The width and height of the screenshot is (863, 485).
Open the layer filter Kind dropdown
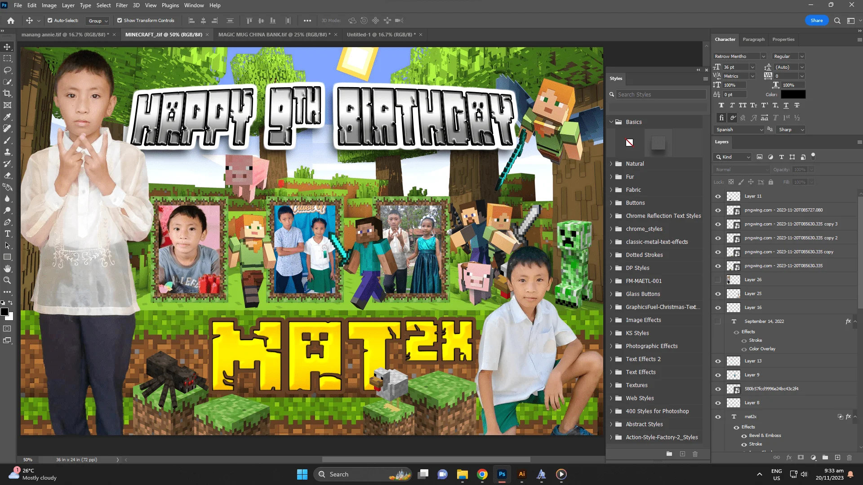click(733, 157)
